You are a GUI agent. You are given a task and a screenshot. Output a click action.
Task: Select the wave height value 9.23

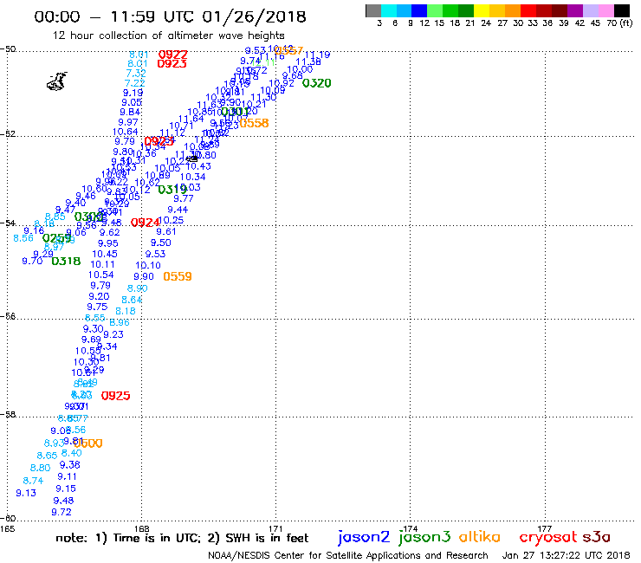click(113, 334)
